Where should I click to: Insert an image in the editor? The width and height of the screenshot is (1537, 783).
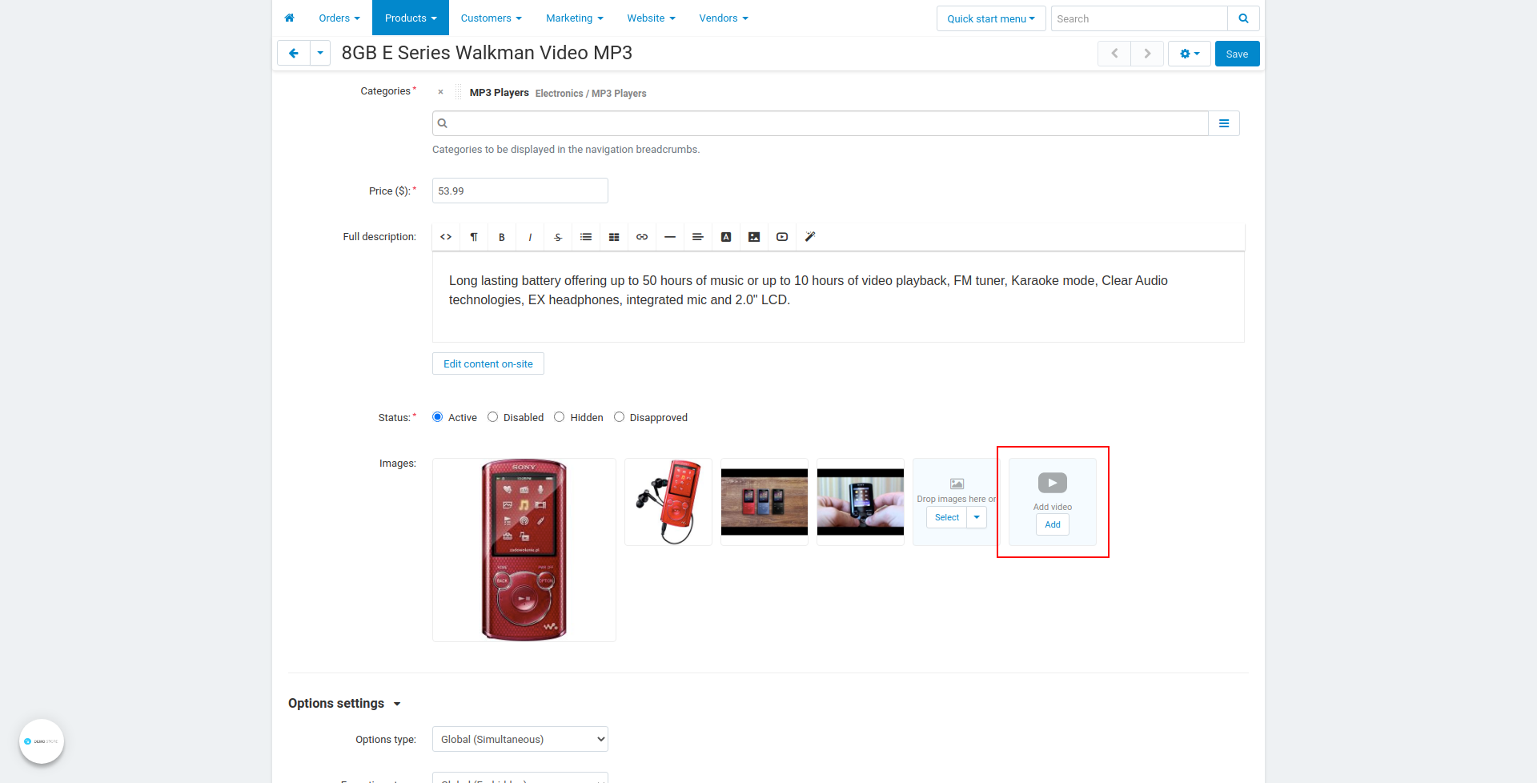point(754,237)
